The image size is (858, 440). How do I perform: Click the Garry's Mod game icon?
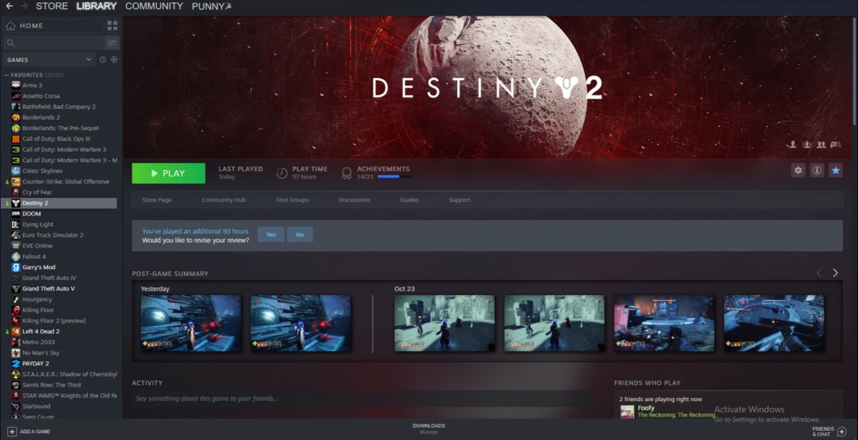click(x=15, y=267)
